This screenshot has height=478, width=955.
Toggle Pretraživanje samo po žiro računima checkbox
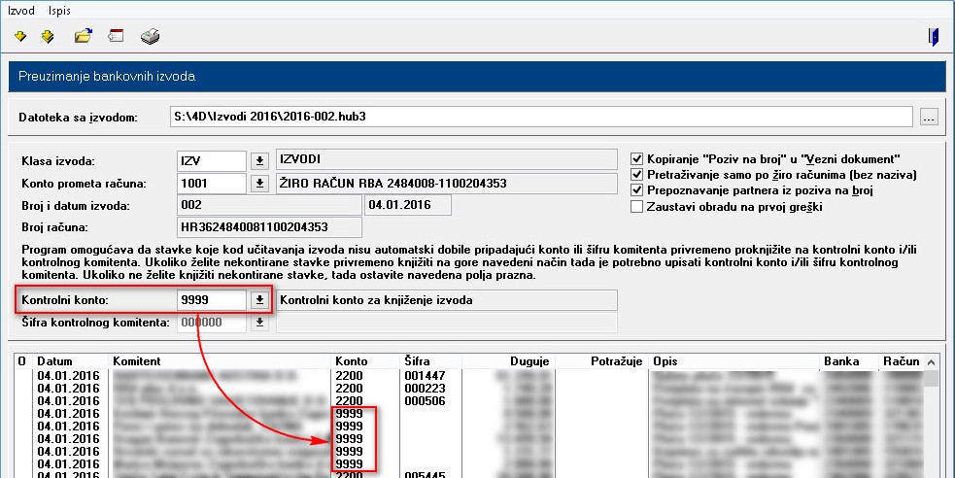point(637,175)
